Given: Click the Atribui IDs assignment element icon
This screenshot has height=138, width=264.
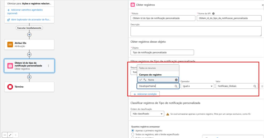Looking at the screenshot, I should 10,45.
